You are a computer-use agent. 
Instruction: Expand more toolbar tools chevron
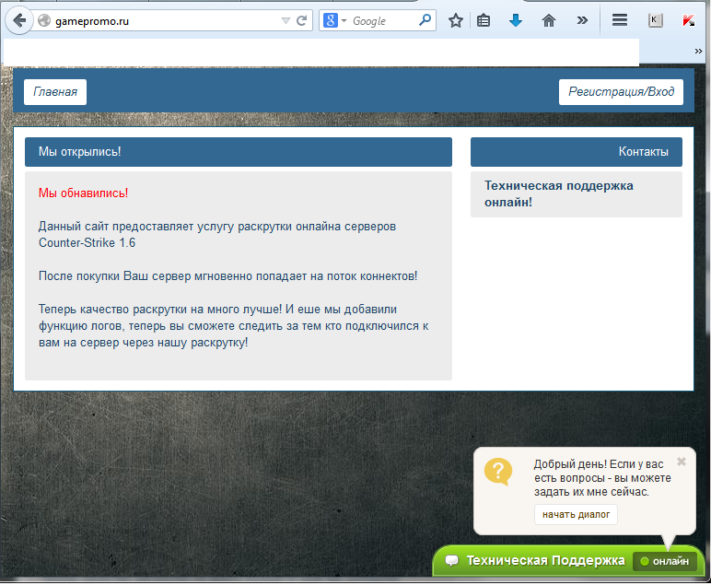click(582, 21)
